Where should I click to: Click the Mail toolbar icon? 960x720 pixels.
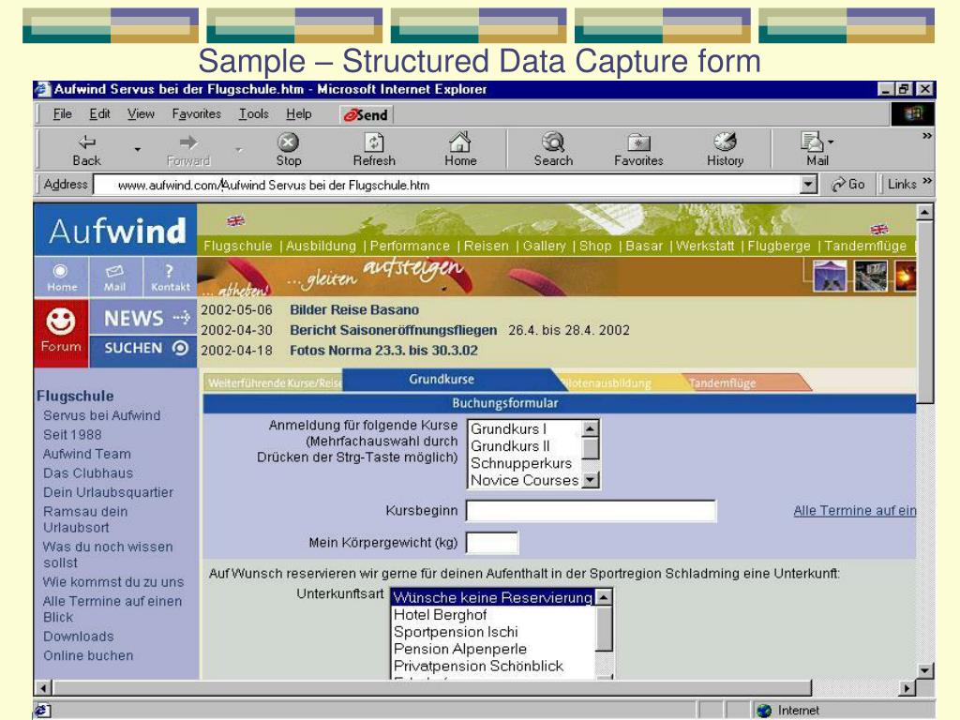click(x=812, y=142)
